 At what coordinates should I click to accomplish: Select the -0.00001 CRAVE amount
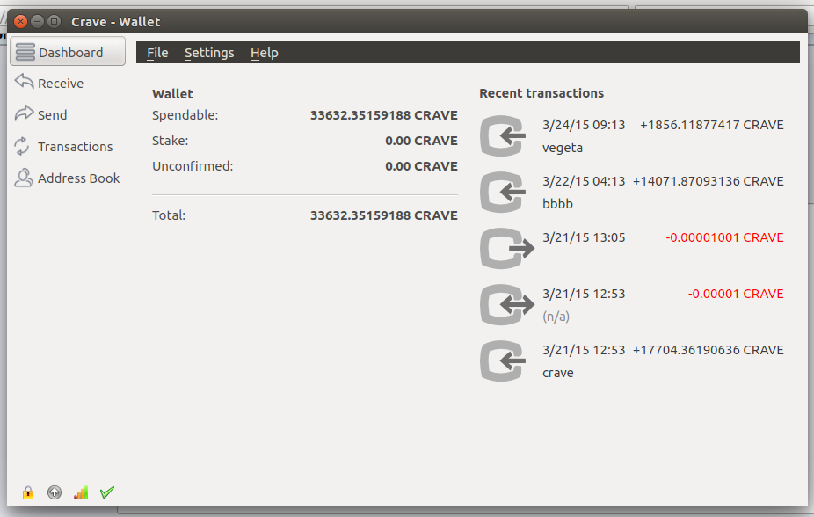point(736,294)
